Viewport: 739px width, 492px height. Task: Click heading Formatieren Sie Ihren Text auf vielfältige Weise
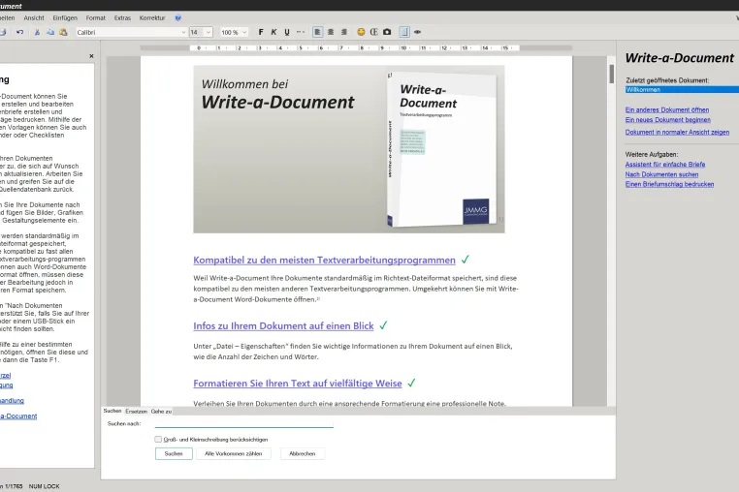tap(298, 384)
